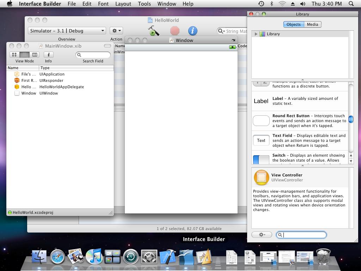Click the Switch object icon in Library
Image resolution: width=361 pixels, height=271 pixels.
pyautogui.click(x=261, y=159)
